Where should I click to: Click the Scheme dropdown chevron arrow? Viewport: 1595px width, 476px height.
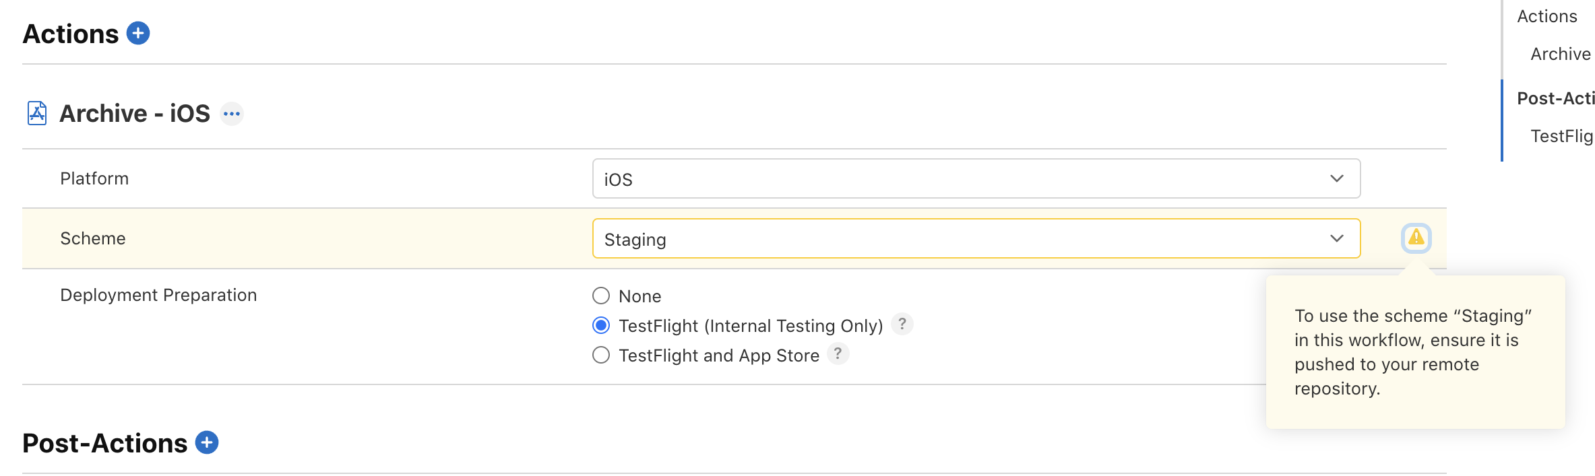pyautogui.click(x=1337, y=238)
